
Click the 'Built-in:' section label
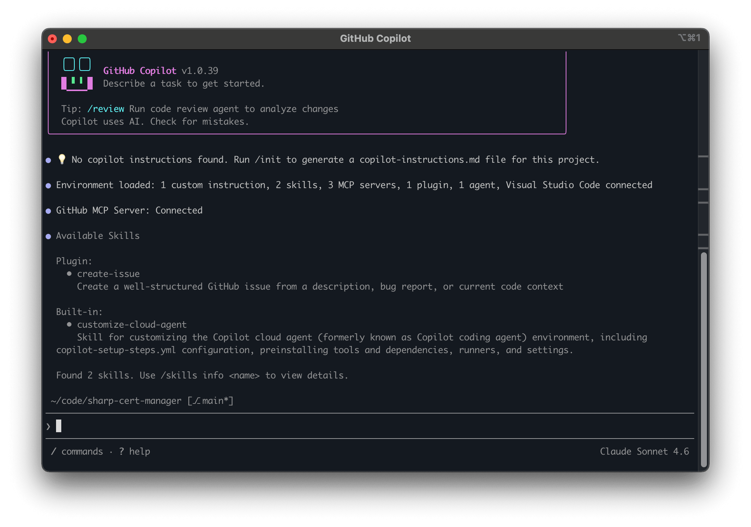[79, 312]
